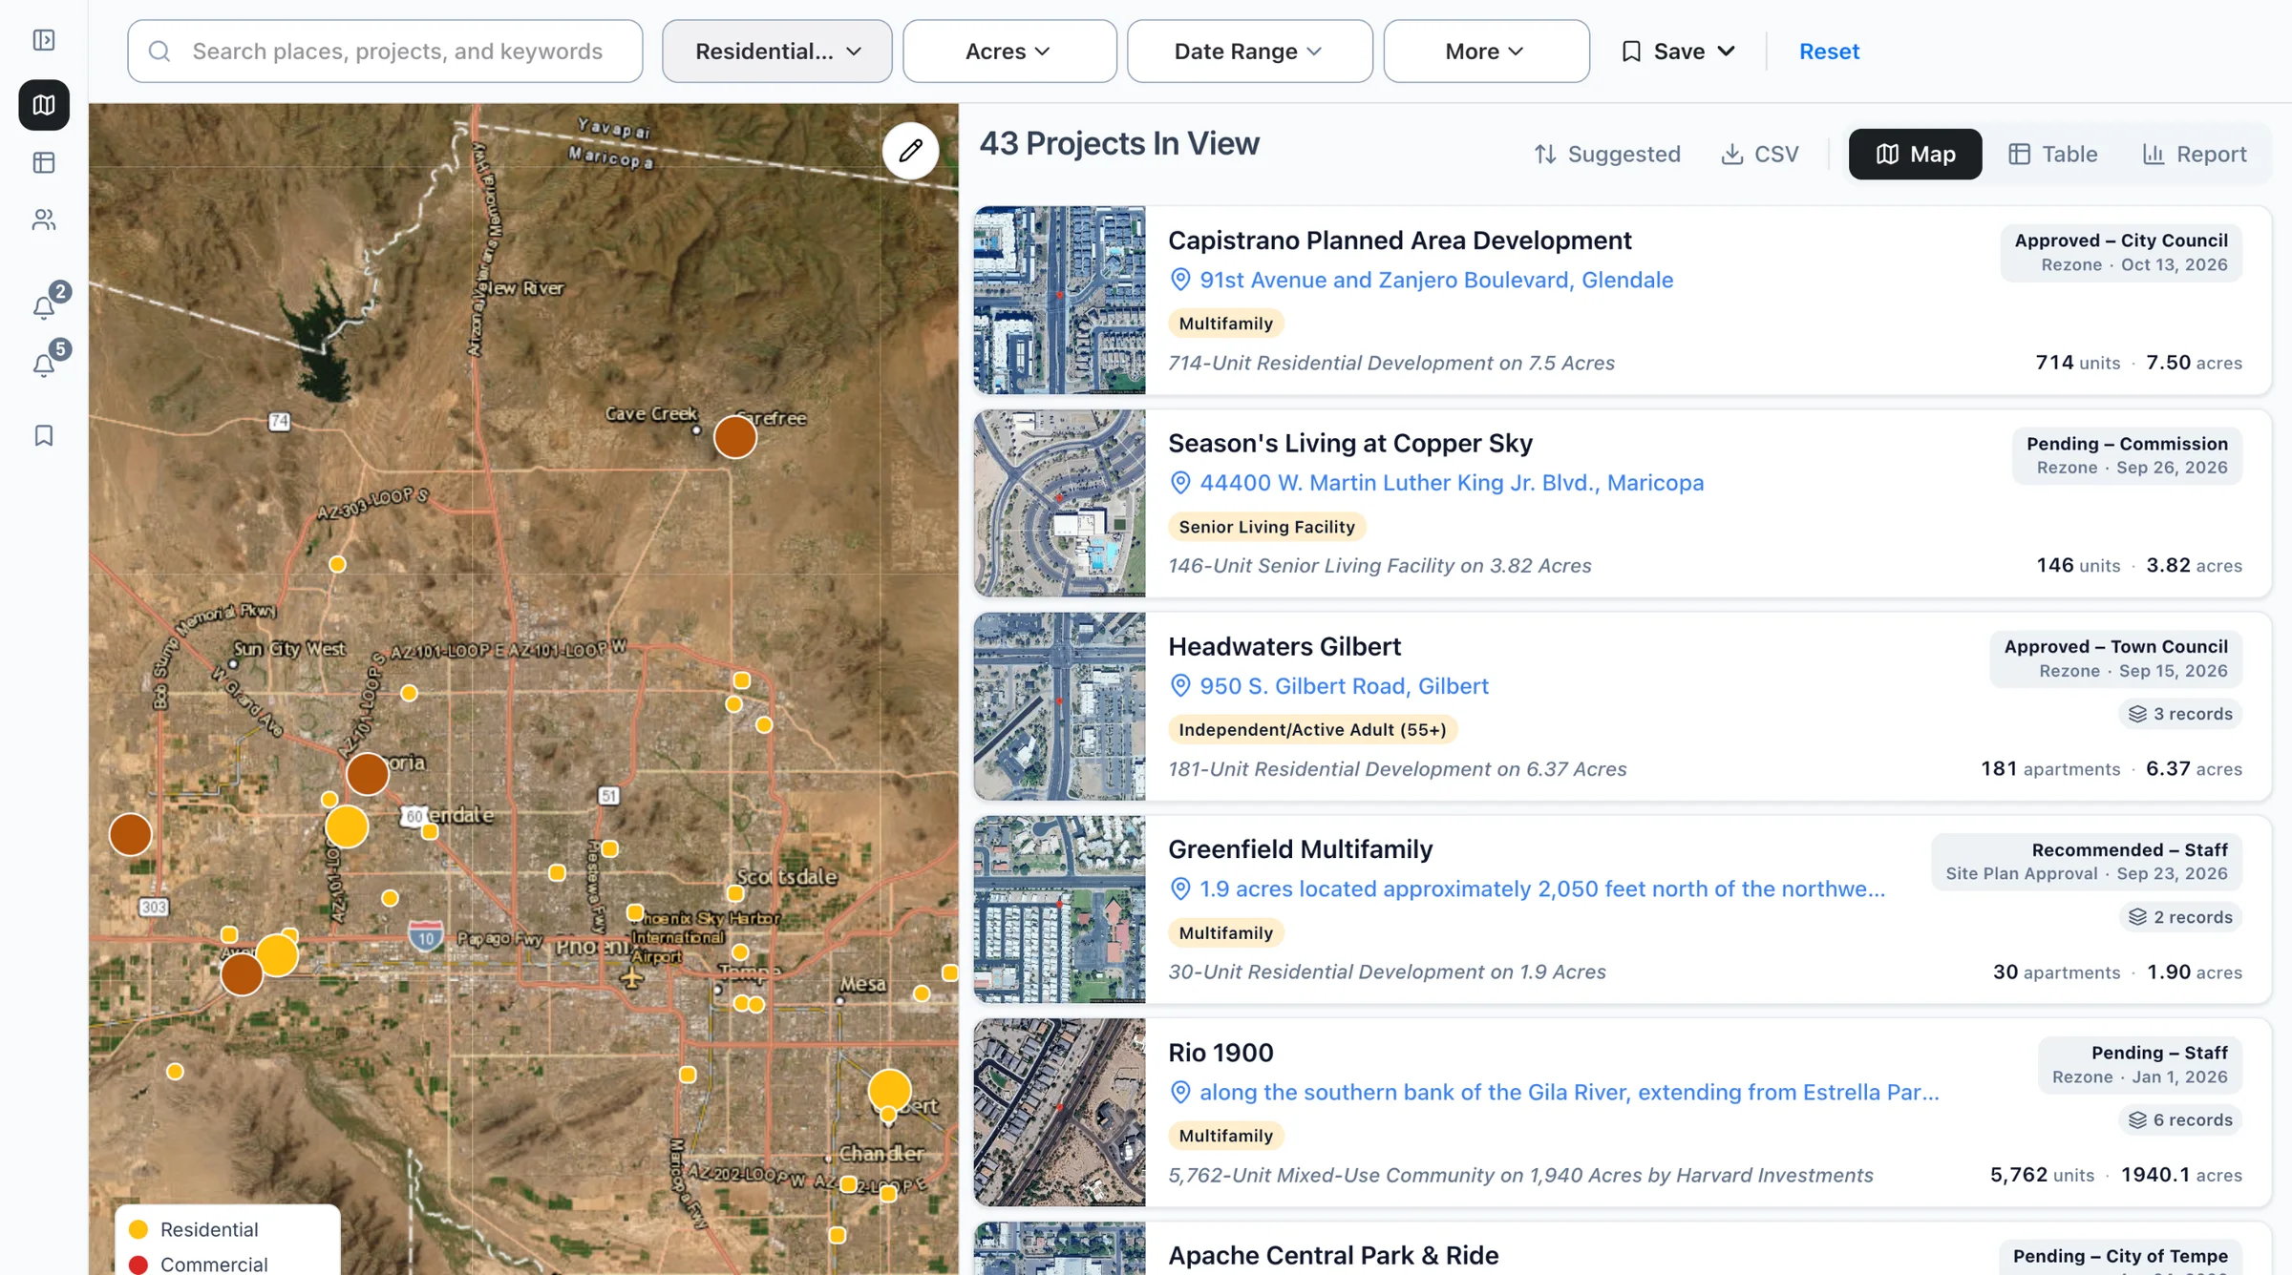2292x1275 pixels.
Task: Show Headwaters Gilbert 3 records
Action: 2180,714
